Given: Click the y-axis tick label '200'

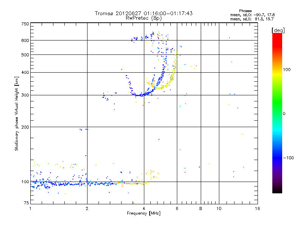Looking at the screenshot, I should pos(25,127).
